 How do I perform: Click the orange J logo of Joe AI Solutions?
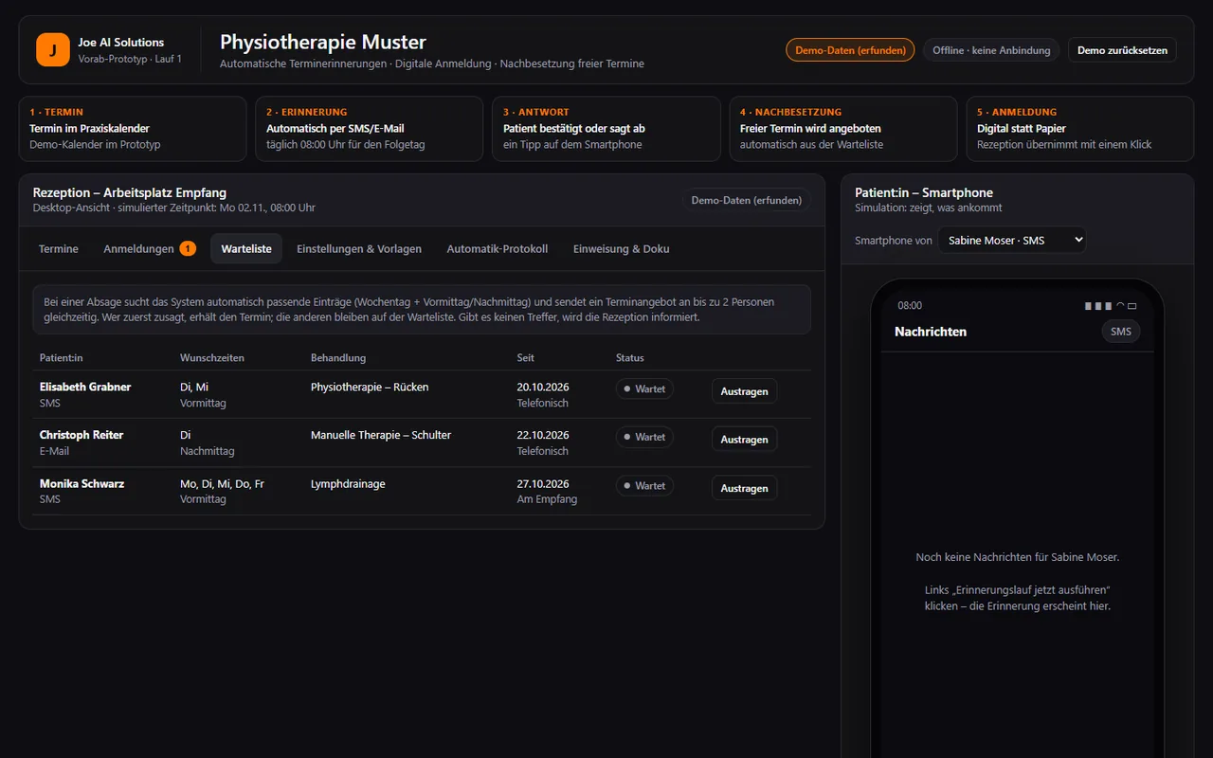(x=53, y=50)
